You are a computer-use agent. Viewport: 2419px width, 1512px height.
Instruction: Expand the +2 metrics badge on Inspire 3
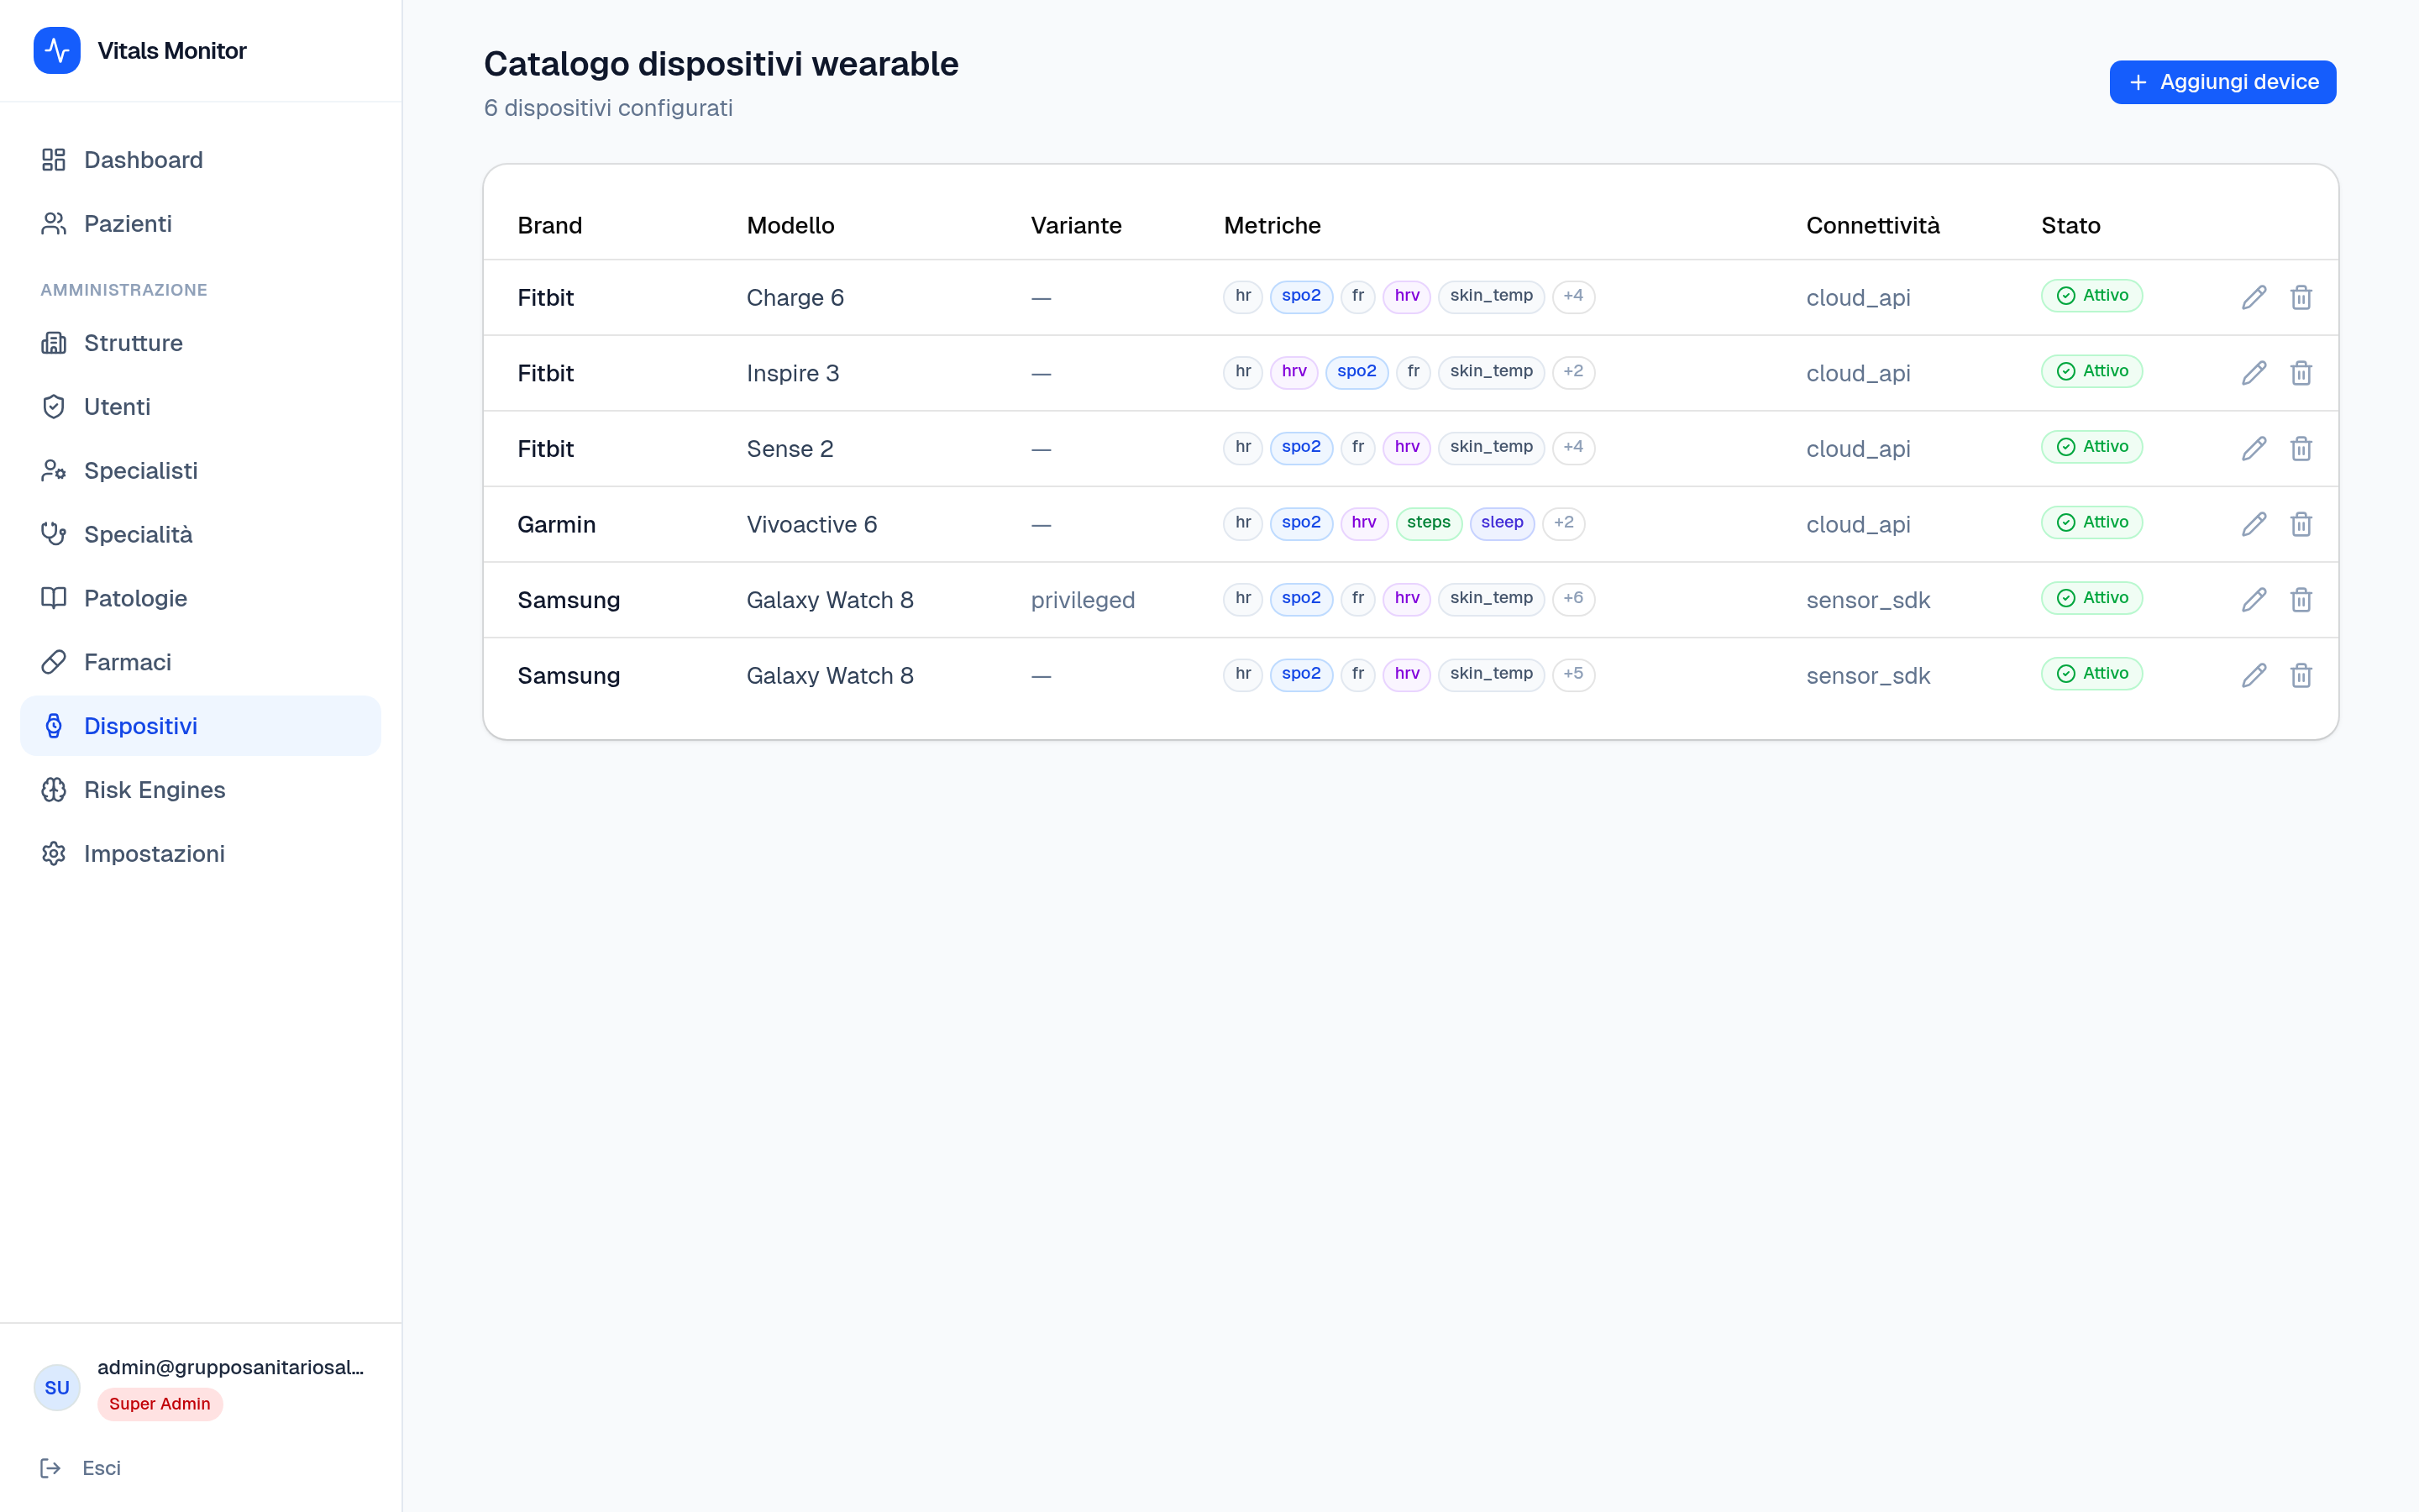tap(1573, 372)
